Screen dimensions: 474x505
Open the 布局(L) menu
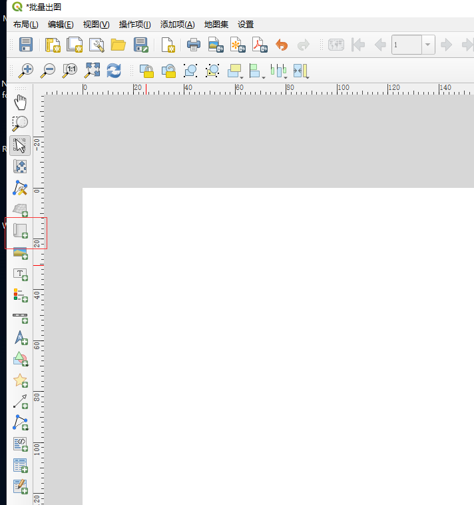tap(26, 25)
